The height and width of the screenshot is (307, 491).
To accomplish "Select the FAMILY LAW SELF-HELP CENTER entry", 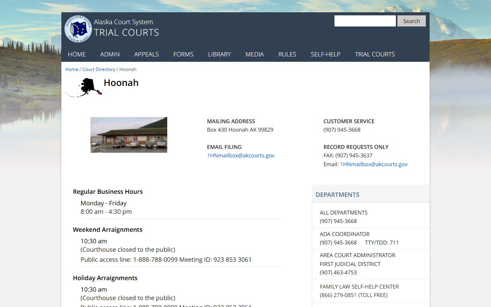I will (359, 287).
